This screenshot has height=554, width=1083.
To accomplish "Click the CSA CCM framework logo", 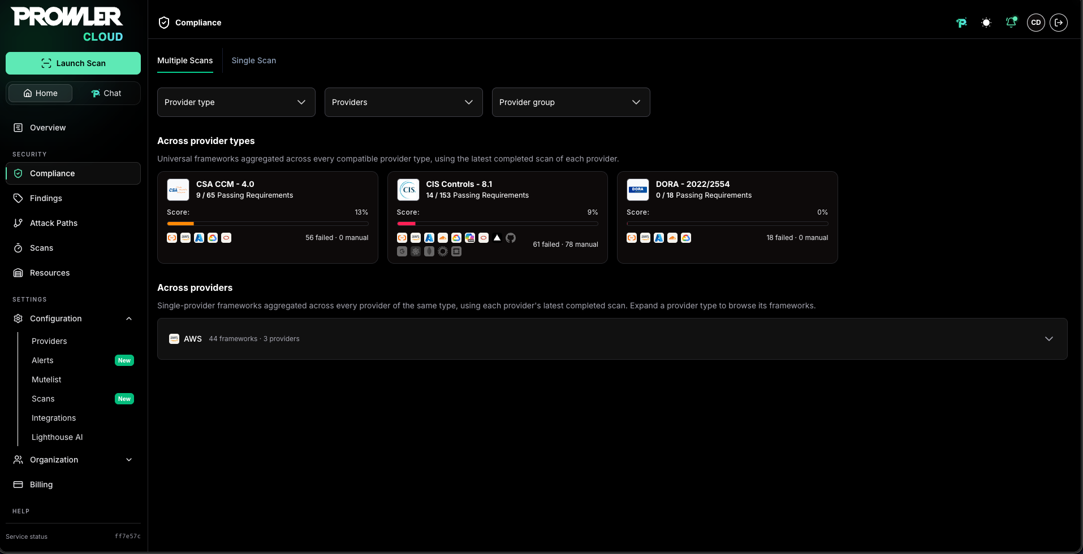I will [x=178, y=190].
